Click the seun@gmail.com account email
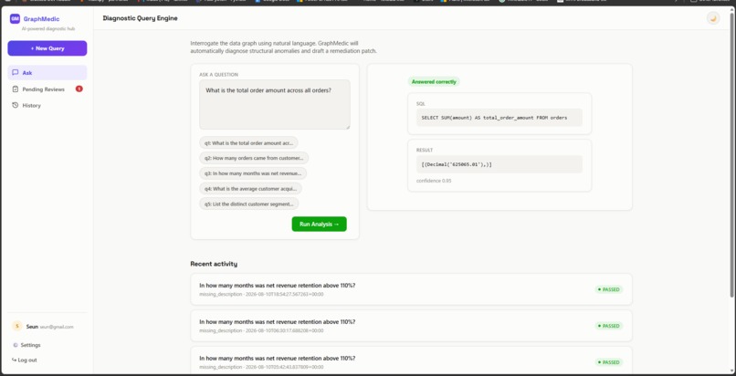736x376 pixels. click(57, 327)
